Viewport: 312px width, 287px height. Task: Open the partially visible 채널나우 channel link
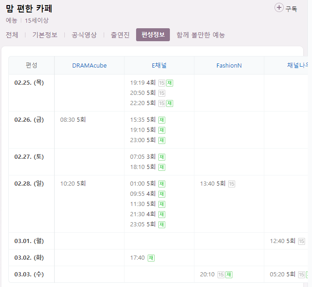tap(298, 65)
